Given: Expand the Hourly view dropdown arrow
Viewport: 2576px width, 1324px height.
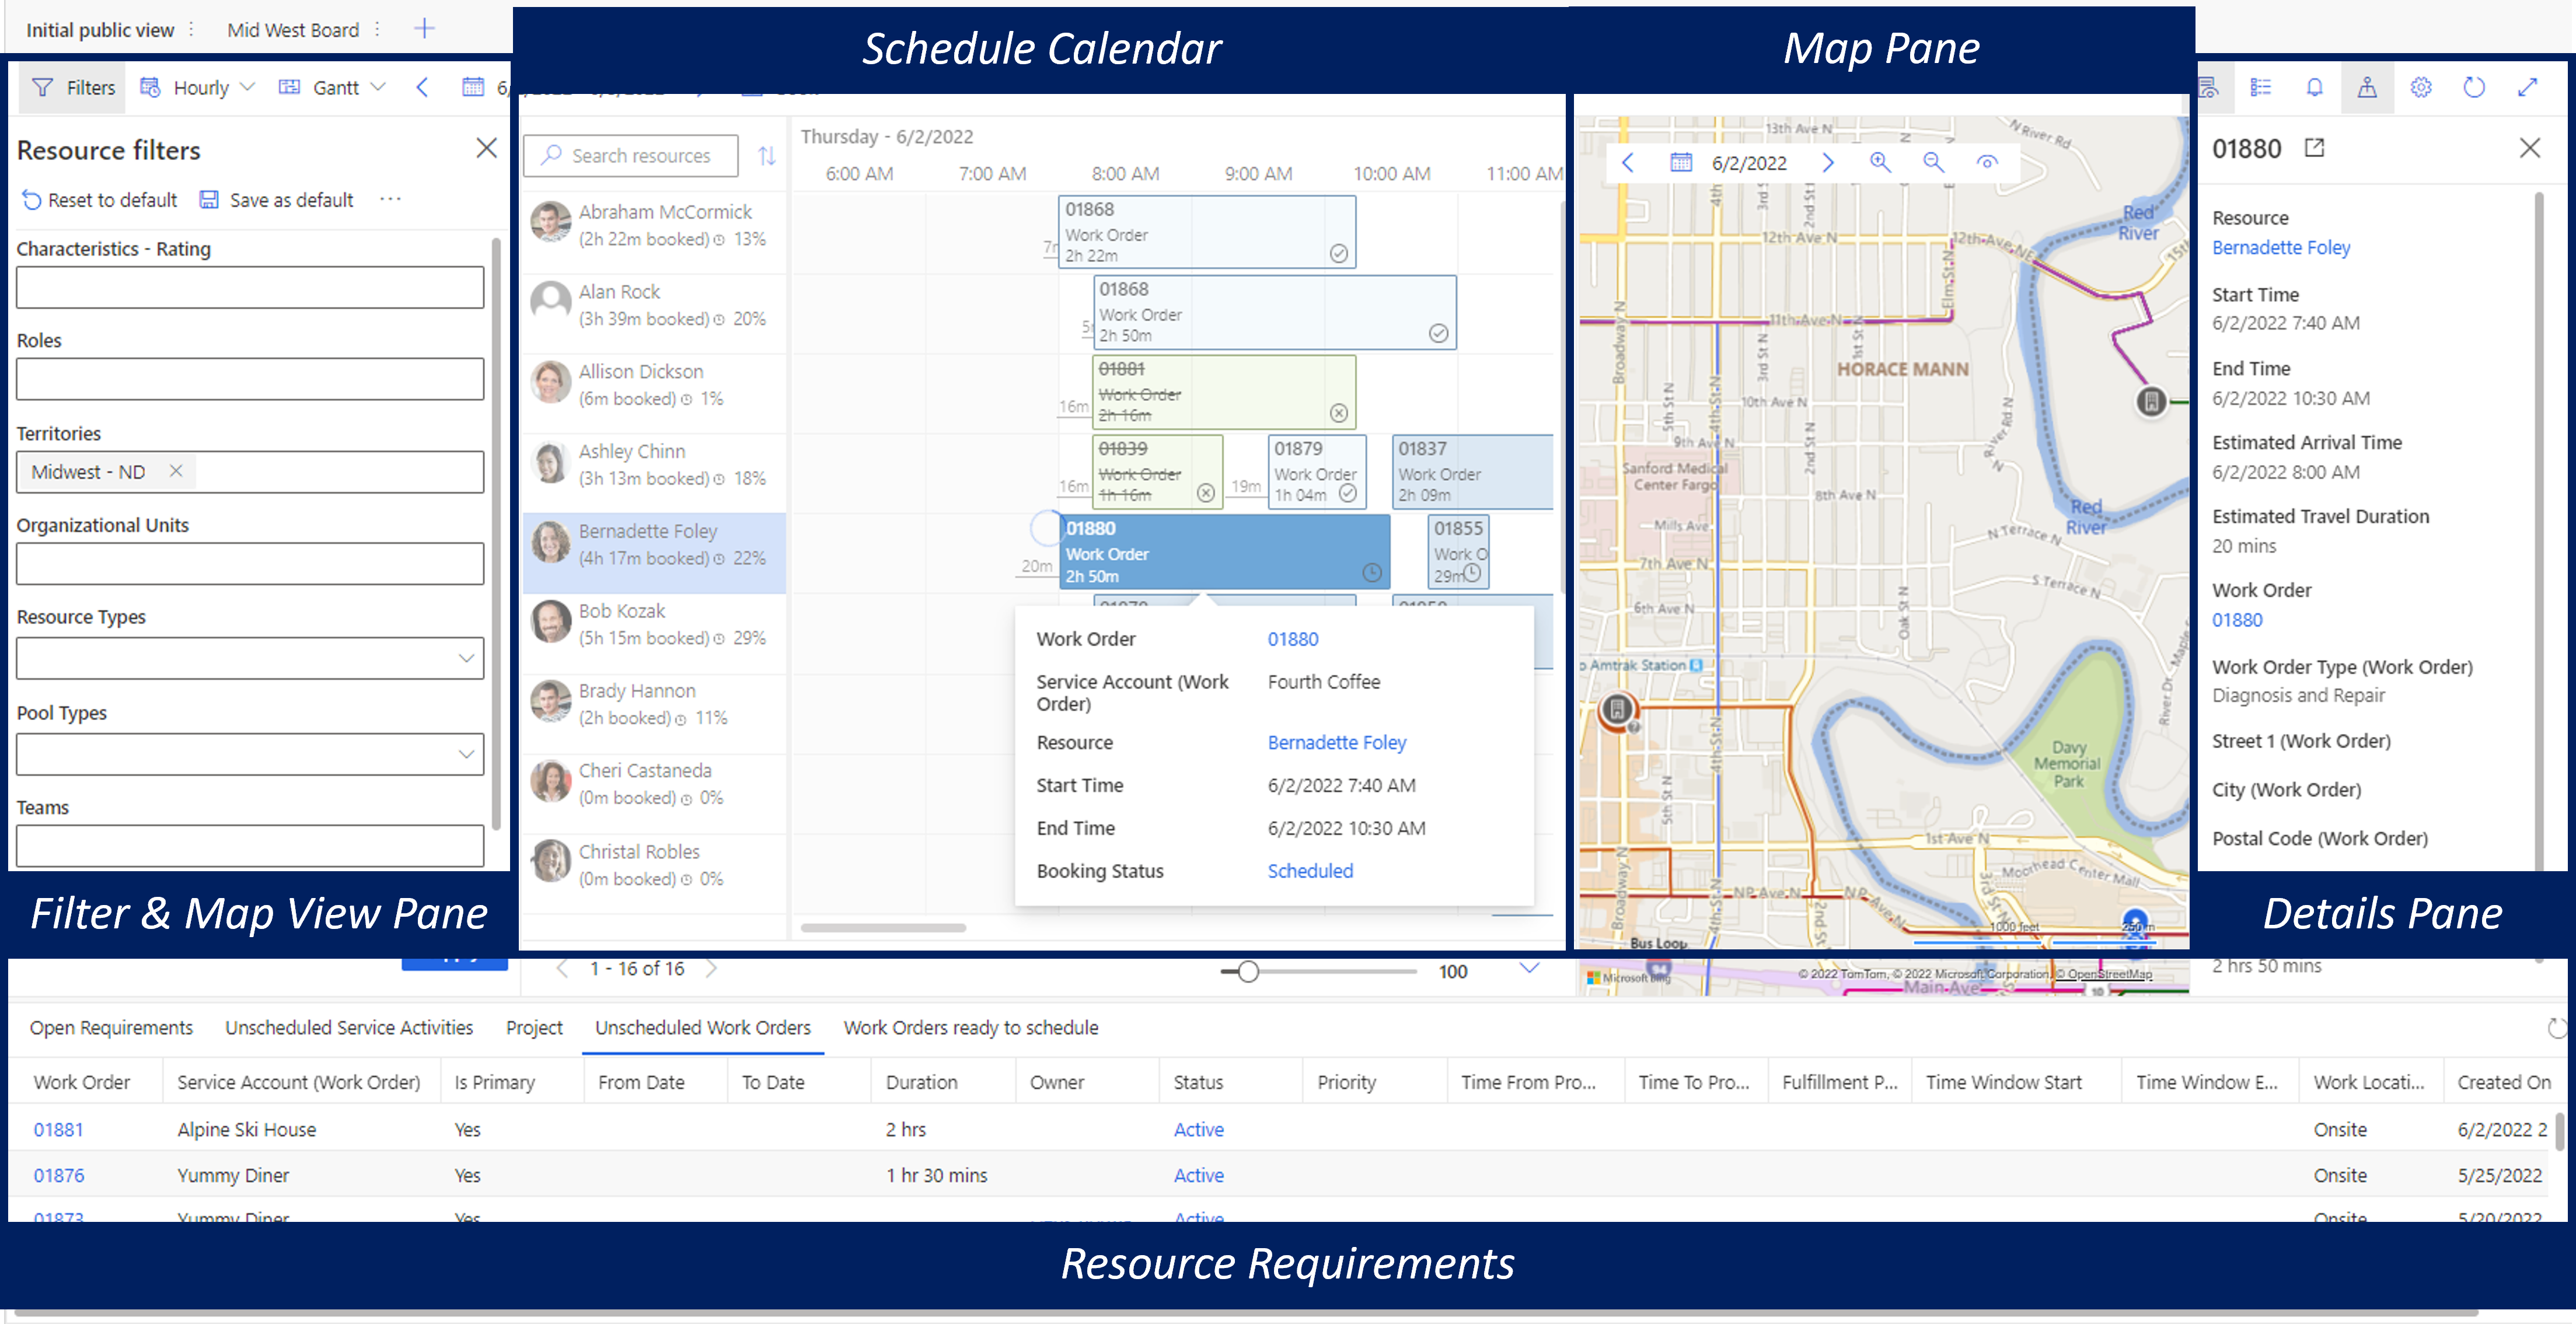Looking at the screenshot, I should point(248,88).
